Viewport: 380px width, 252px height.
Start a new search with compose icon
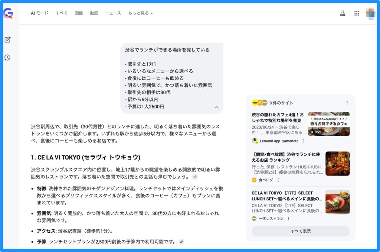click(x=7, y=40)
